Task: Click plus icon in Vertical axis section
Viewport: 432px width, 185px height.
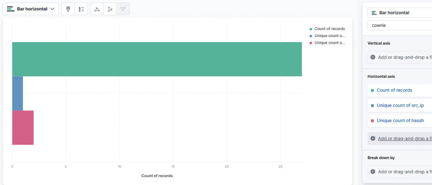Action: 373,57
